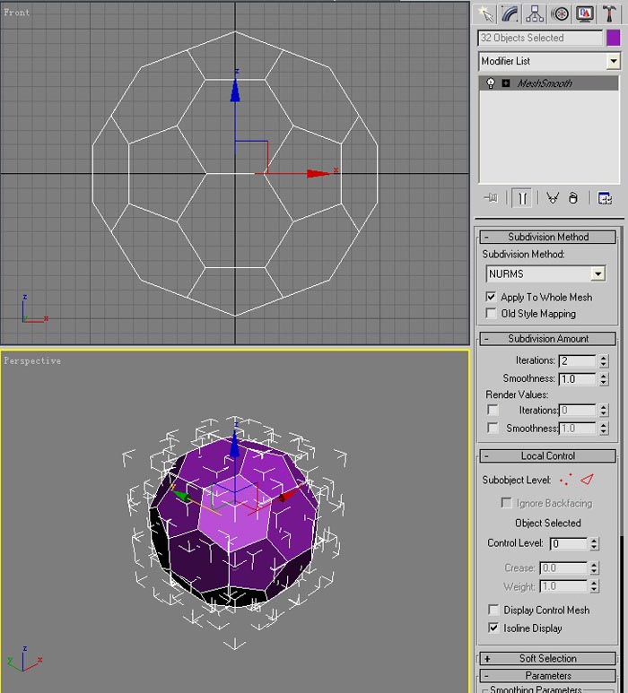Open the NURMS subdivision method dropdown

click(597, 274)
